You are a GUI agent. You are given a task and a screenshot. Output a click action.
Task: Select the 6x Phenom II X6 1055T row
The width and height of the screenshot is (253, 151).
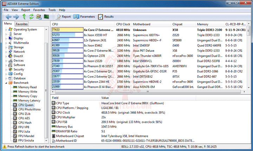click(x=149, y=66)
